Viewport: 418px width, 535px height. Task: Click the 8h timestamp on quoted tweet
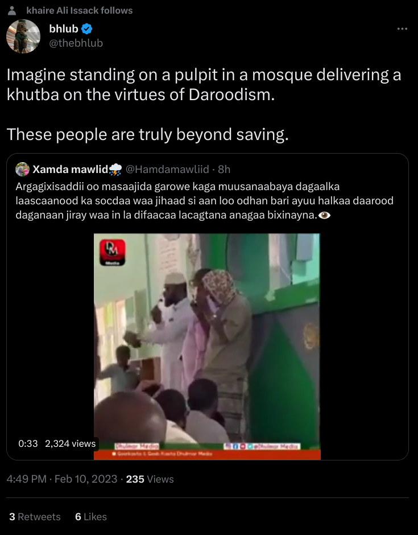[x=224, y=169]
